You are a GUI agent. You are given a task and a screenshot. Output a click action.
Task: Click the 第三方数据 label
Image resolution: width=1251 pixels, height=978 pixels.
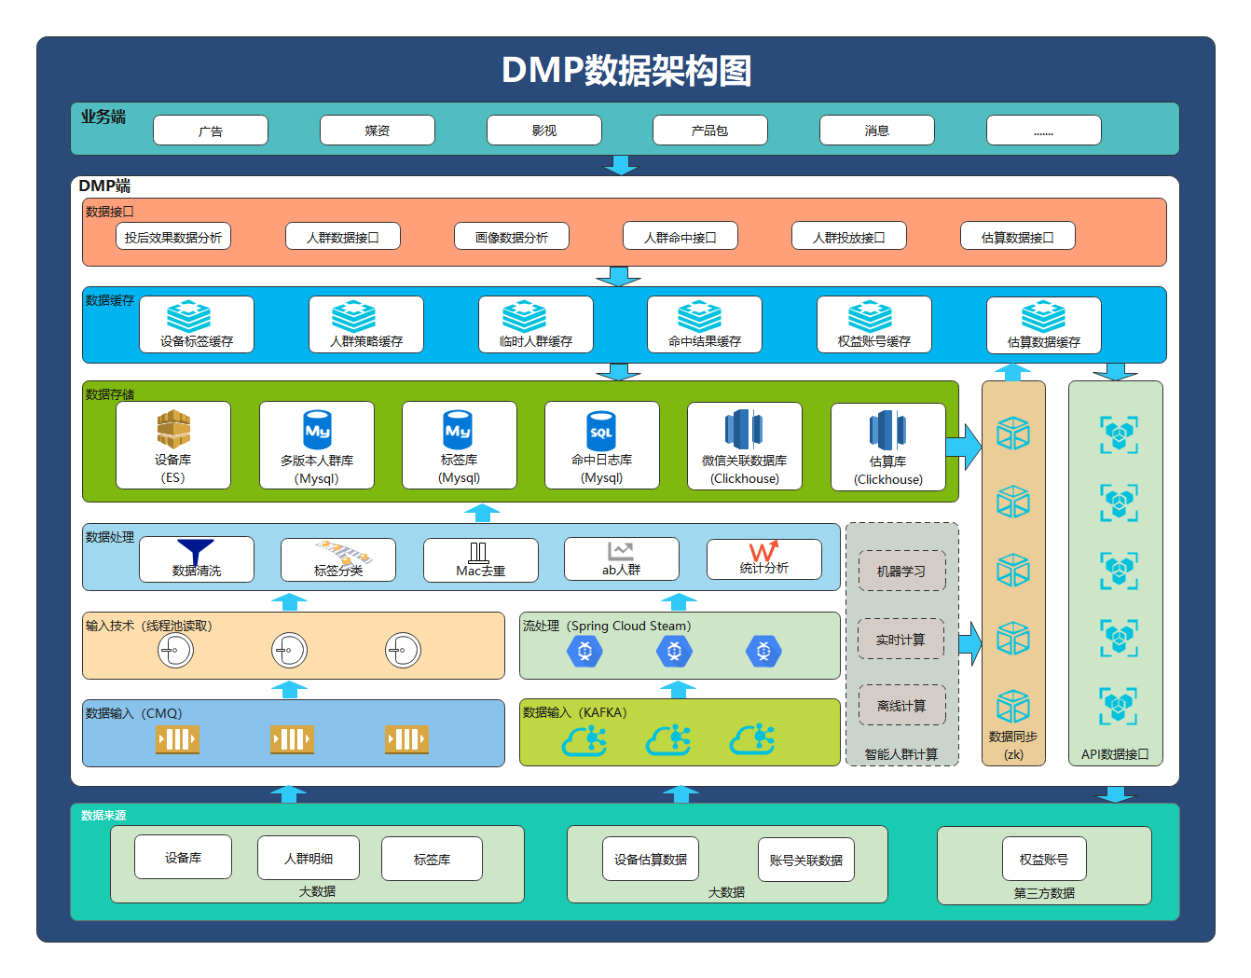[1044, 893]
